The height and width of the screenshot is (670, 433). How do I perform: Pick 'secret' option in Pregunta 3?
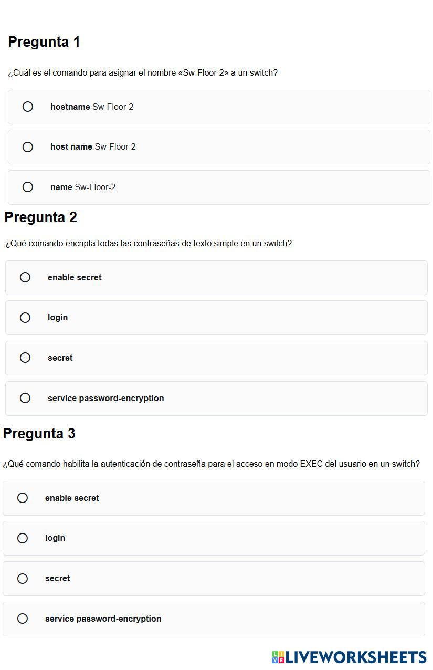coord(23,579)
